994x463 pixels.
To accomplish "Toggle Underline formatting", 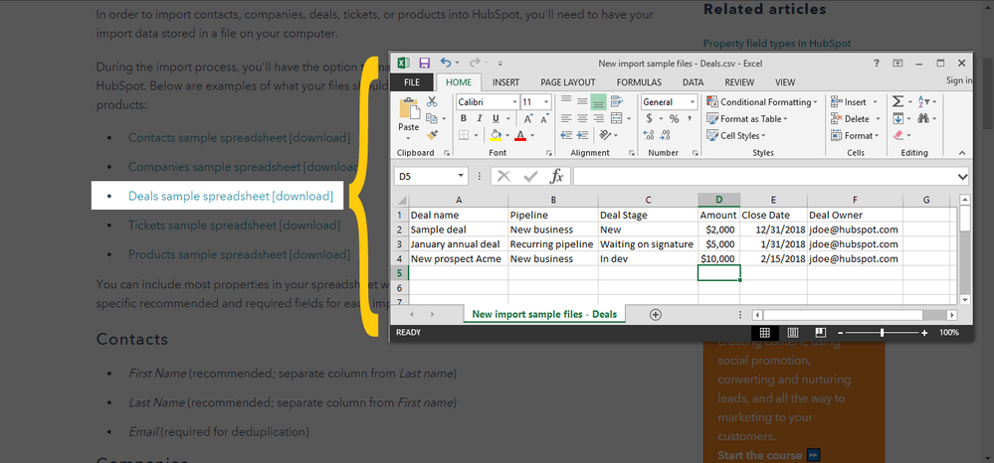I will 496,118.
